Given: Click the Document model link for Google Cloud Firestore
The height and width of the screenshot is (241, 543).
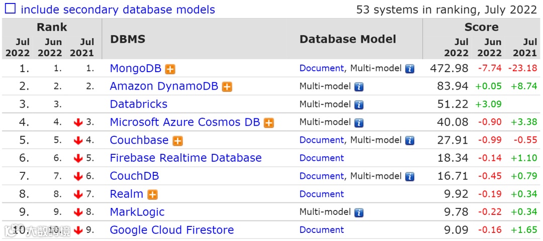Looking at the screenshot, I should (322, 230).
